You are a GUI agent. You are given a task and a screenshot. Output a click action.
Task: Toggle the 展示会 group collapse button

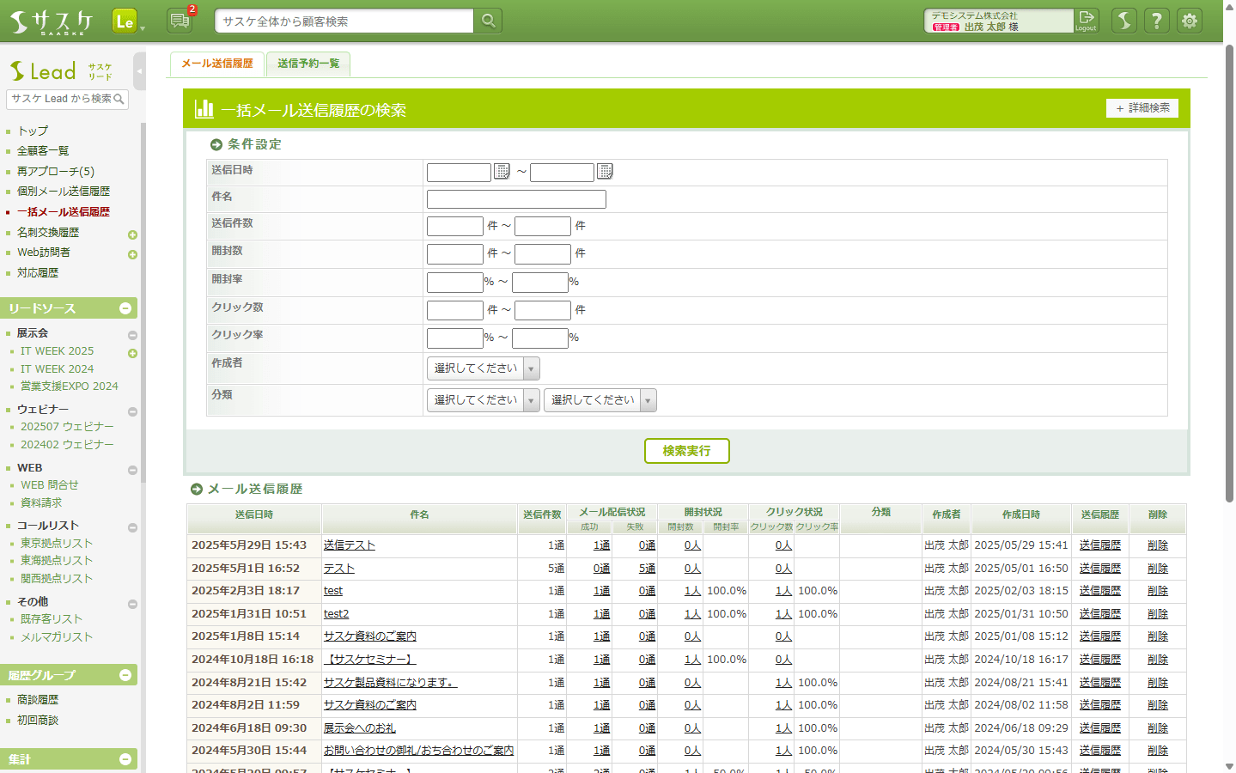[132, 335]
